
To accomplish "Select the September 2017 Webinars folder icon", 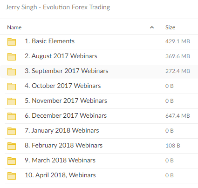I will 12,72.
